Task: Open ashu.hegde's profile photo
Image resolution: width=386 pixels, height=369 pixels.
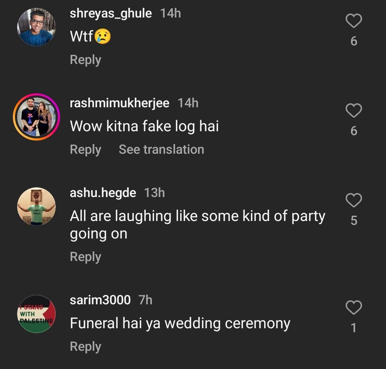Action: click(x=36, y=206)
